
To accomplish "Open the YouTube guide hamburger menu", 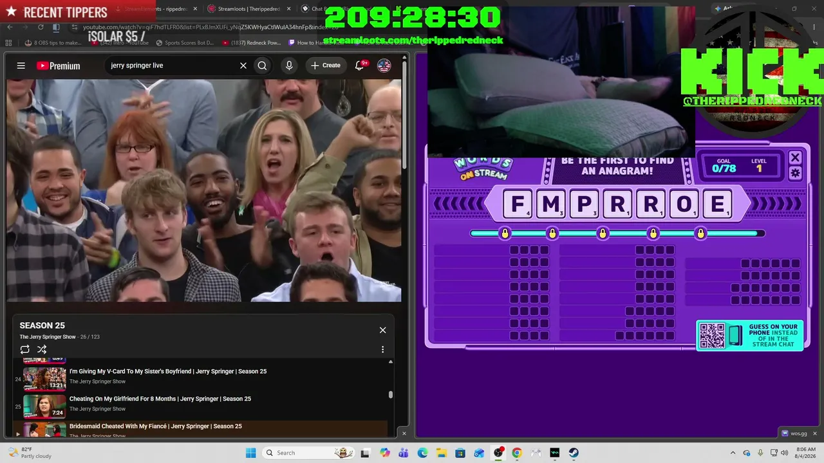I will (21, 66).
